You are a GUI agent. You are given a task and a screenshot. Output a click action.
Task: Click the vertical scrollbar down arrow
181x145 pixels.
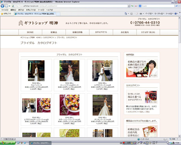click(x=179, y=136)
